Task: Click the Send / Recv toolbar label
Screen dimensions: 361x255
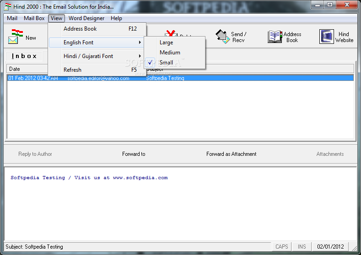Action: [238, 37]
